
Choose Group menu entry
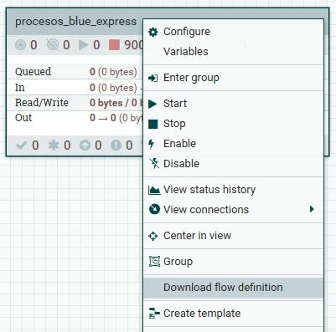[x=234, y=262]
